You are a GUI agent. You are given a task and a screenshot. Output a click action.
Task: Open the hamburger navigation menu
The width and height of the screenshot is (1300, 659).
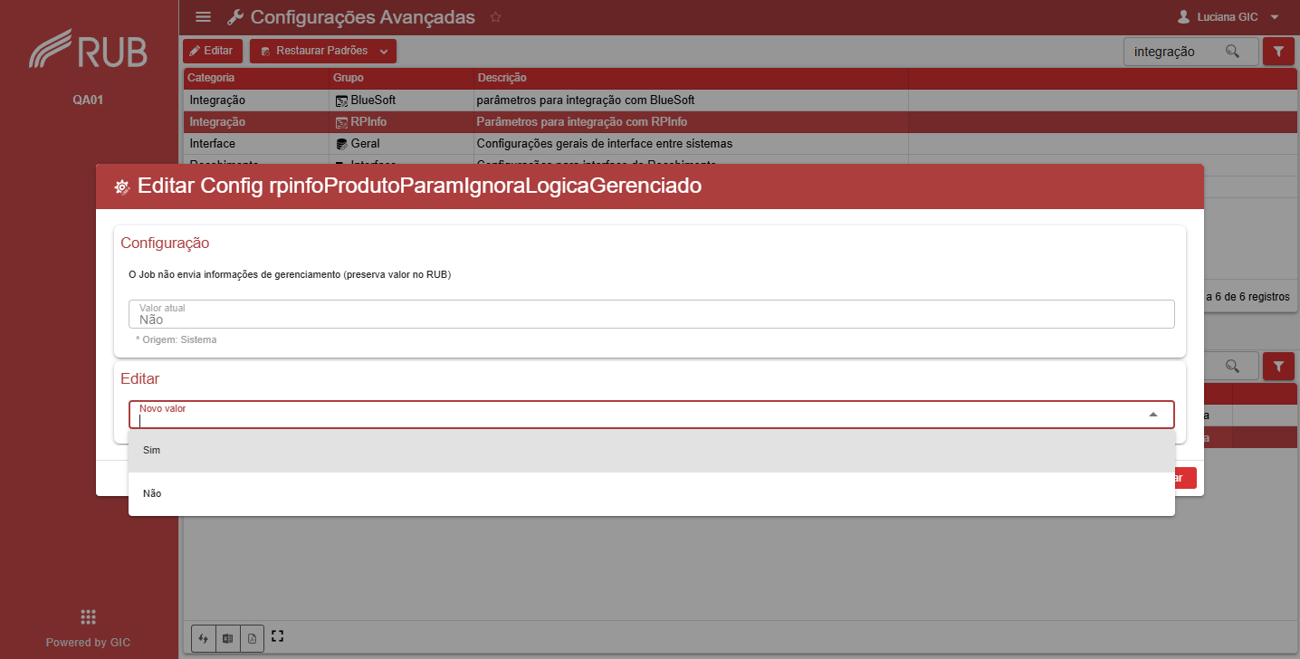tap(204, 17)
